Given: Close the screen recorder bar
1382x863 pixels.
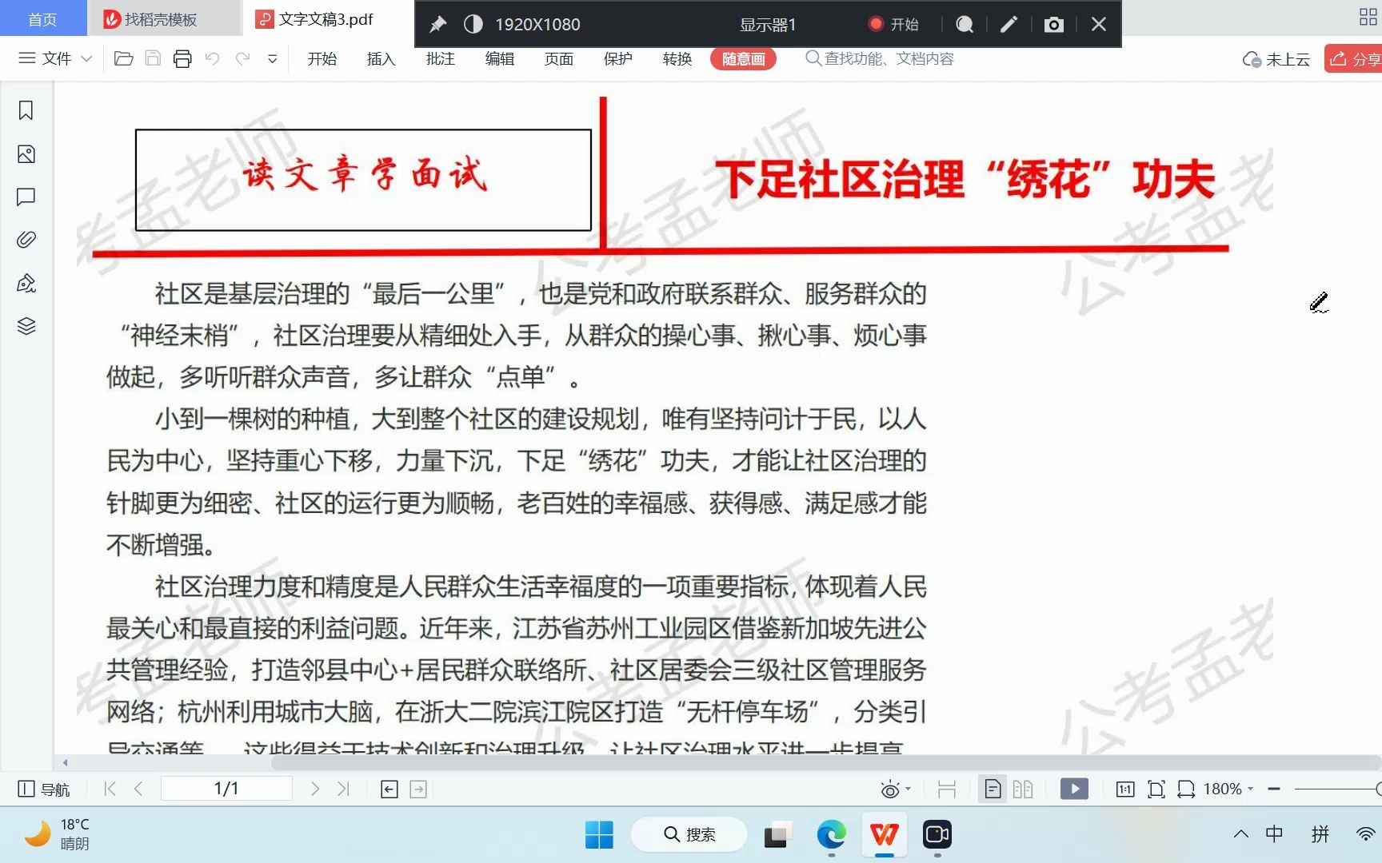Looking at the screenshot, I should click(1099, 24).
